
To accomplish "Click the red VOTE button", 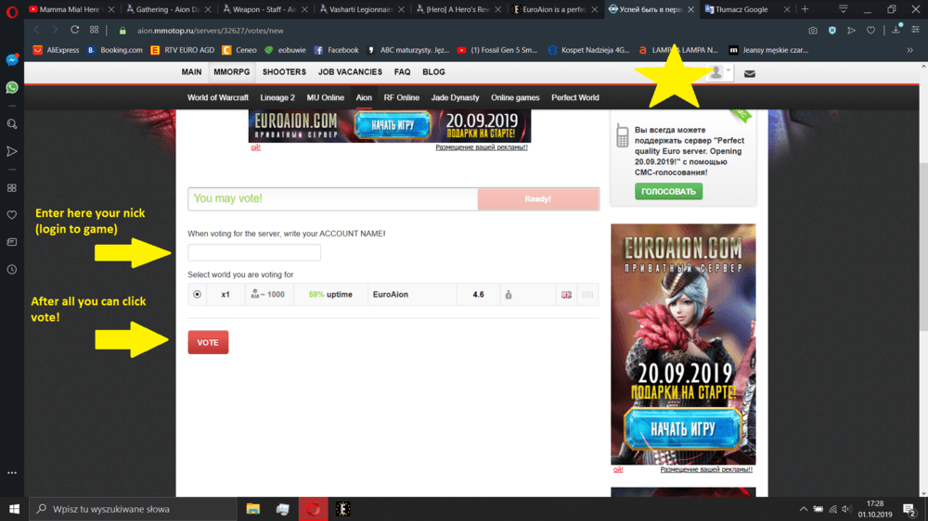I will (x=208, y=342).
